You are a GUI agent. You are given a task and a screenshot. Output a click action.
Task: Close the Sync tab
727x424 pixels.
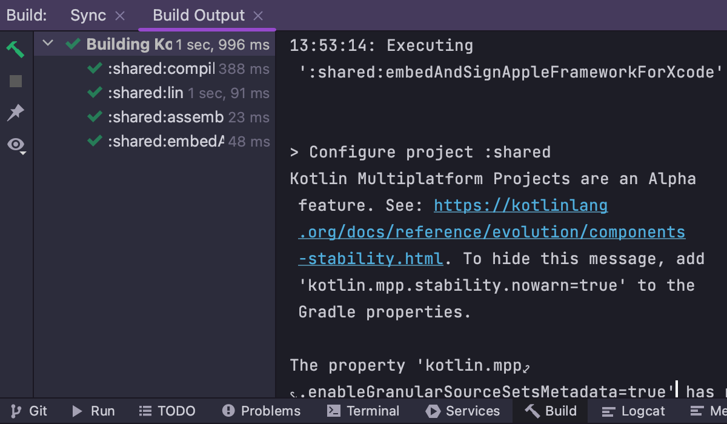120,16
